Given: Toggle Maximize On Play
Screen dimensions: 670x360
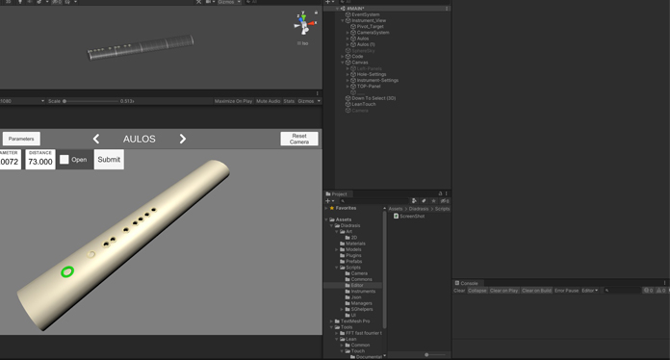Looking at the screenshot, I should point(233,101).
